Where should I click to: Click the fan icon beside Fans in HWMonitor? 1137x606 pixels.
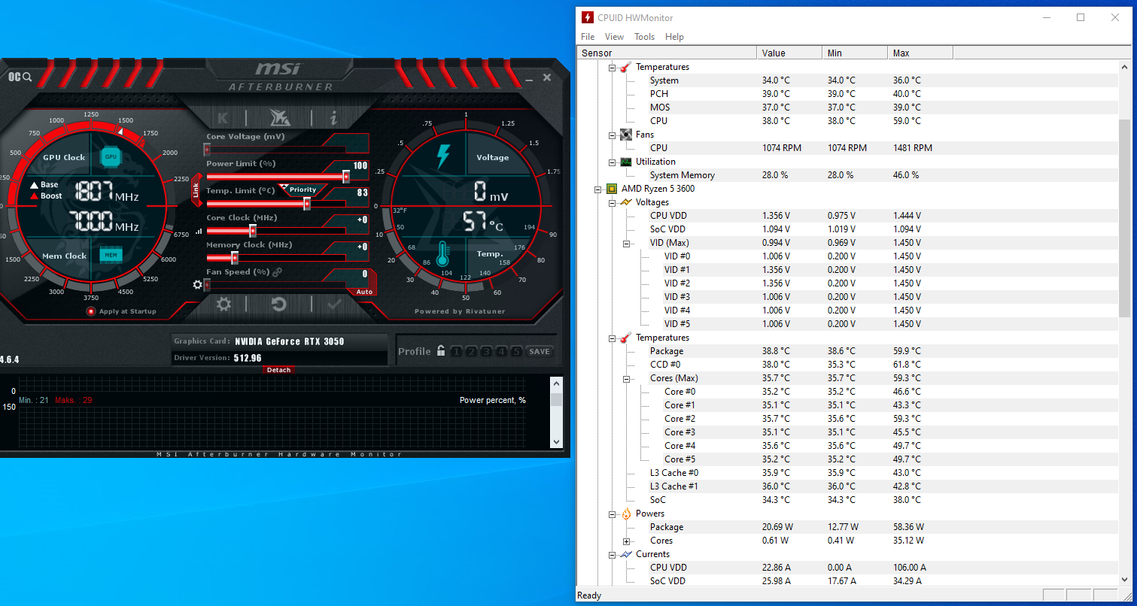click(626, 135)
